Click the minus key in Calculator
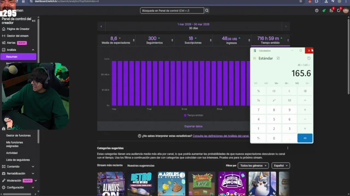350x196 pixels. (x=305, y=119)
